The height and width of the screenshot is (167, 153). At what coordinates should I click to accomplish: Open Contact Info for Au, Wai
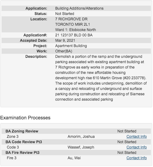click(136, 158)
